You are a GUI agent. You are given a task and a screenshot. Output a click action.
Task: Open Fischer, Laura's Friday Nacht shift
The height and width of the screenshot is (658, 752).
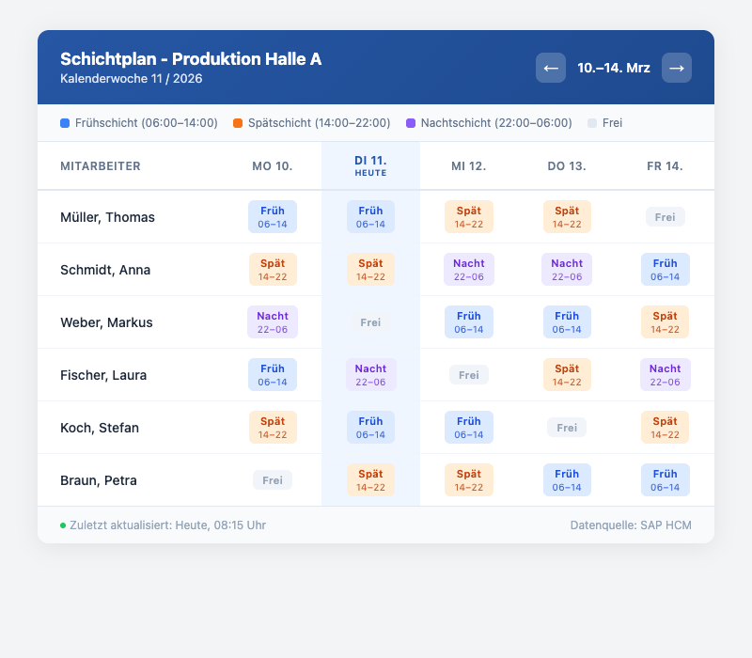point(665,375)
